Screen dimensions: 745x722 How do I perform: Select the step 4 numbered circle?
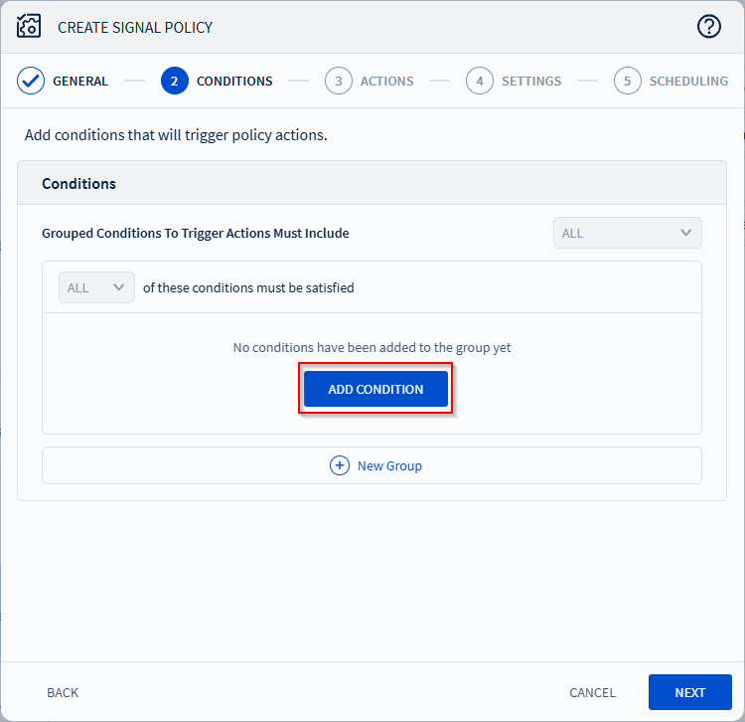[480, 82]
